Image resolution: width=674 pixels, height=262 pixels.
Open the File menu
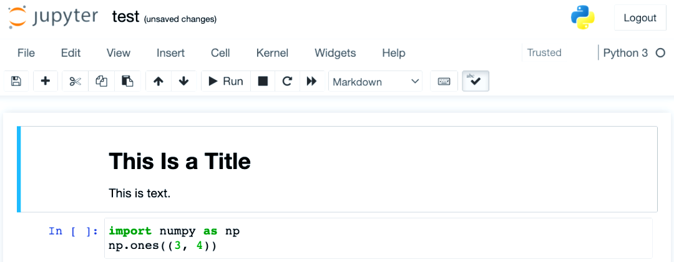(26, 53)
